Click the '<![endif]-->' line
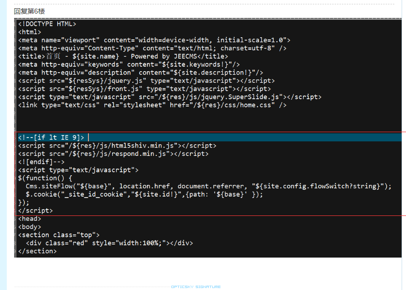The height and width of the screenshot is (290, 406). [x=41, y=162]
